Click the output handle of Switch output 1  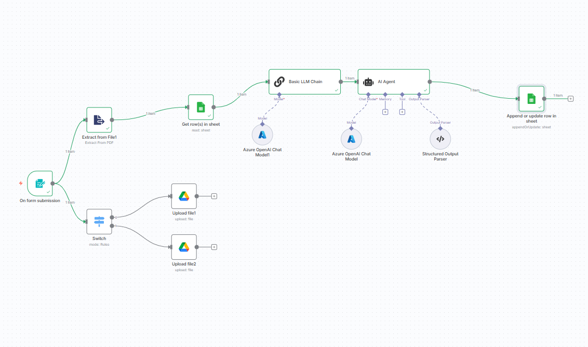pos(112,226)
